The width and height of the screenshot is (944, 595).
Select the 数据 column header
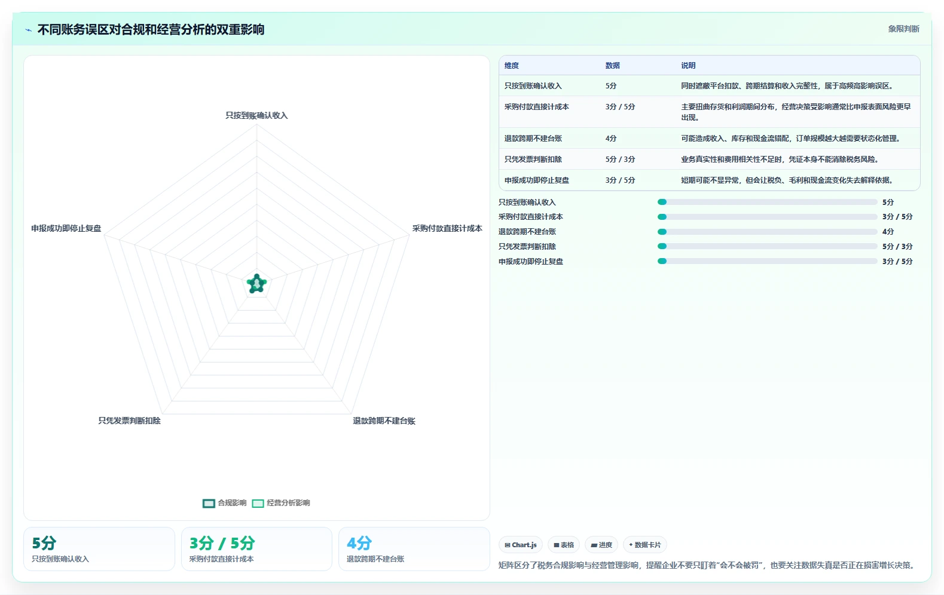coord(613,66)
